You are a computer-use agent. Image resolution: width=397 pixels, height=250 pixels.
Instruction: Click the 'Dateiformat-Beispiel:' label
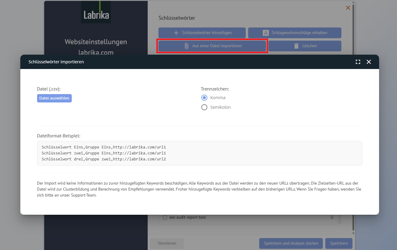click(59, 136)
